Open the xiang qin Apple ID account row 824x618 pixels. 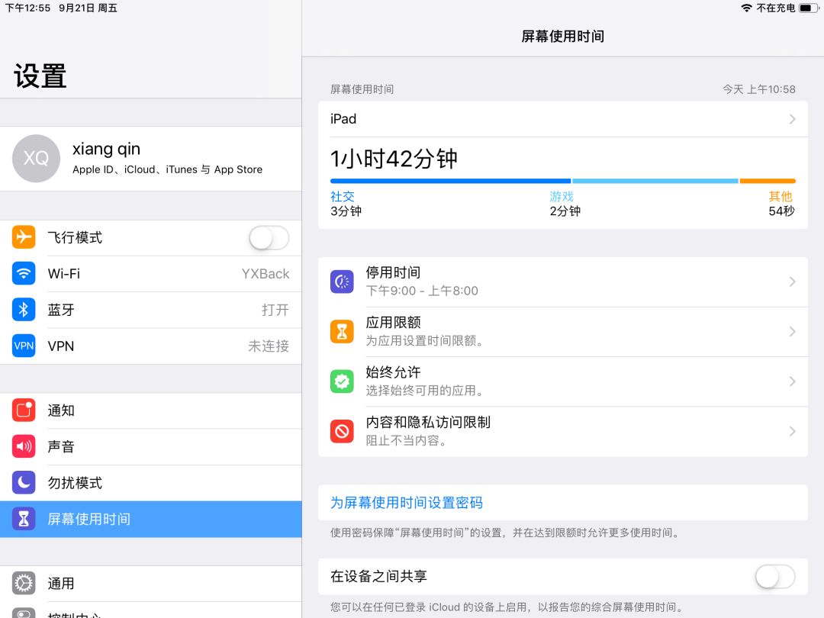(153, 158)
